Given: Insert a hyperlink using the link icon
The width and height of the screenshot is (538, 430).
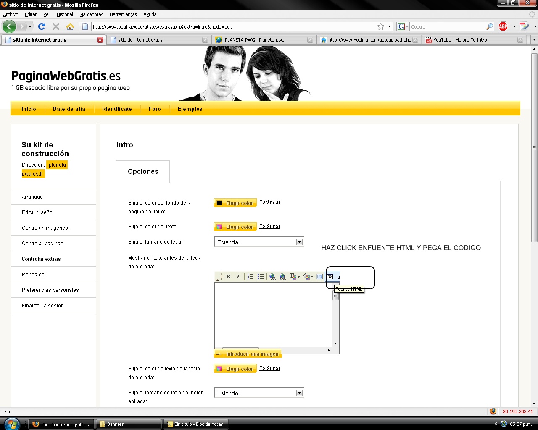Looking at the screenshot, I should 273,277.
